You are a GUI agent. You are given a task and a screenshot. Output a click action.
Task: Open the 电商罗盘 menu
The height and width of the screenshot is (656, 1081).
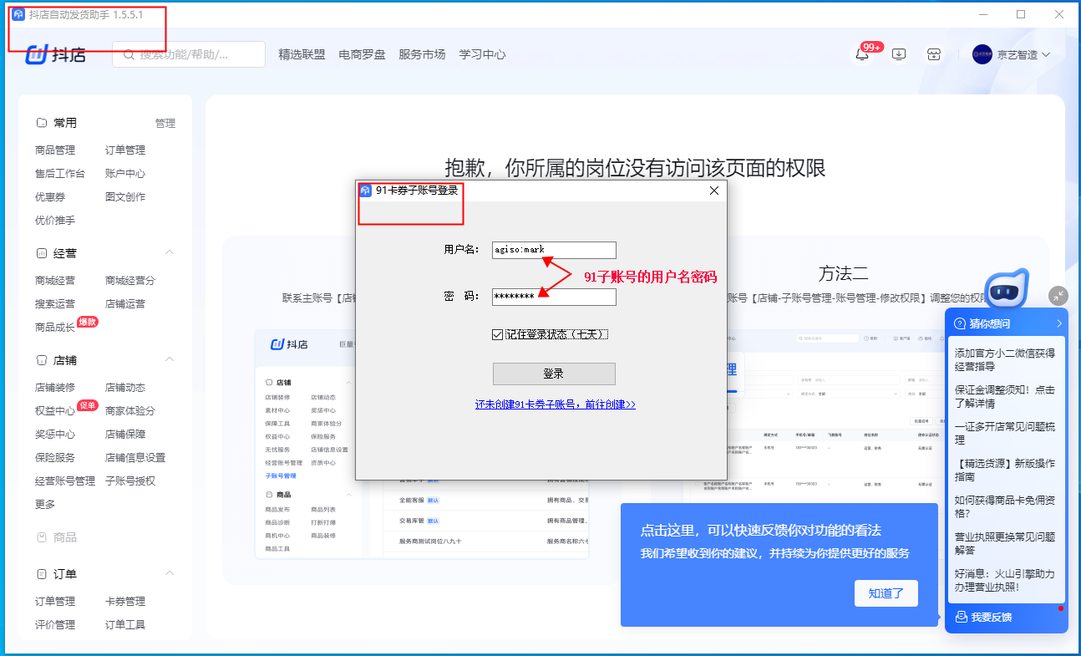coord(362,54)
